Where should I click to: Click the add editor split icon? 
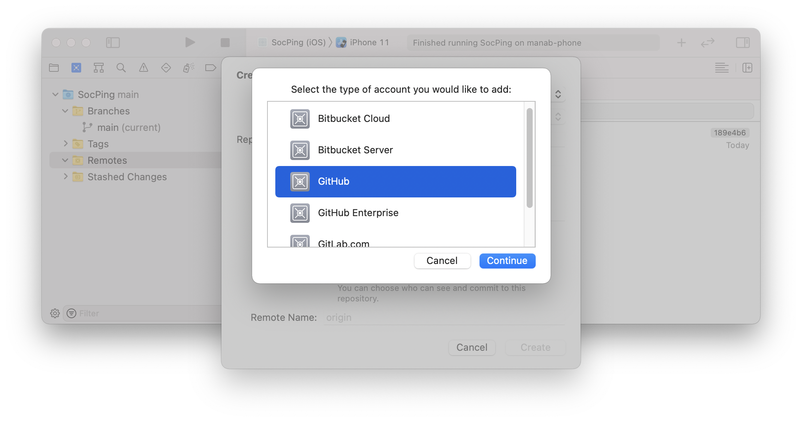click(747, 68)
